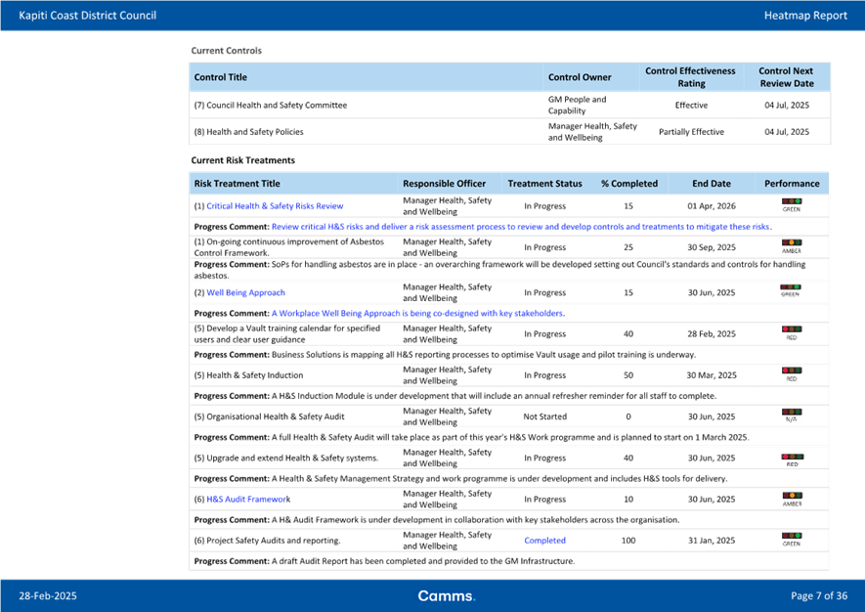Click the 31 Jan, 2025 end date
The width and height of the screenshot is (865, 612).
(x=712, y=541)
